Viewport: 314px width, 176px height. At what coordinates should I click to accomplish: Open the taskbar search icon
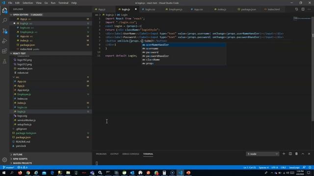tap(12, 173)
